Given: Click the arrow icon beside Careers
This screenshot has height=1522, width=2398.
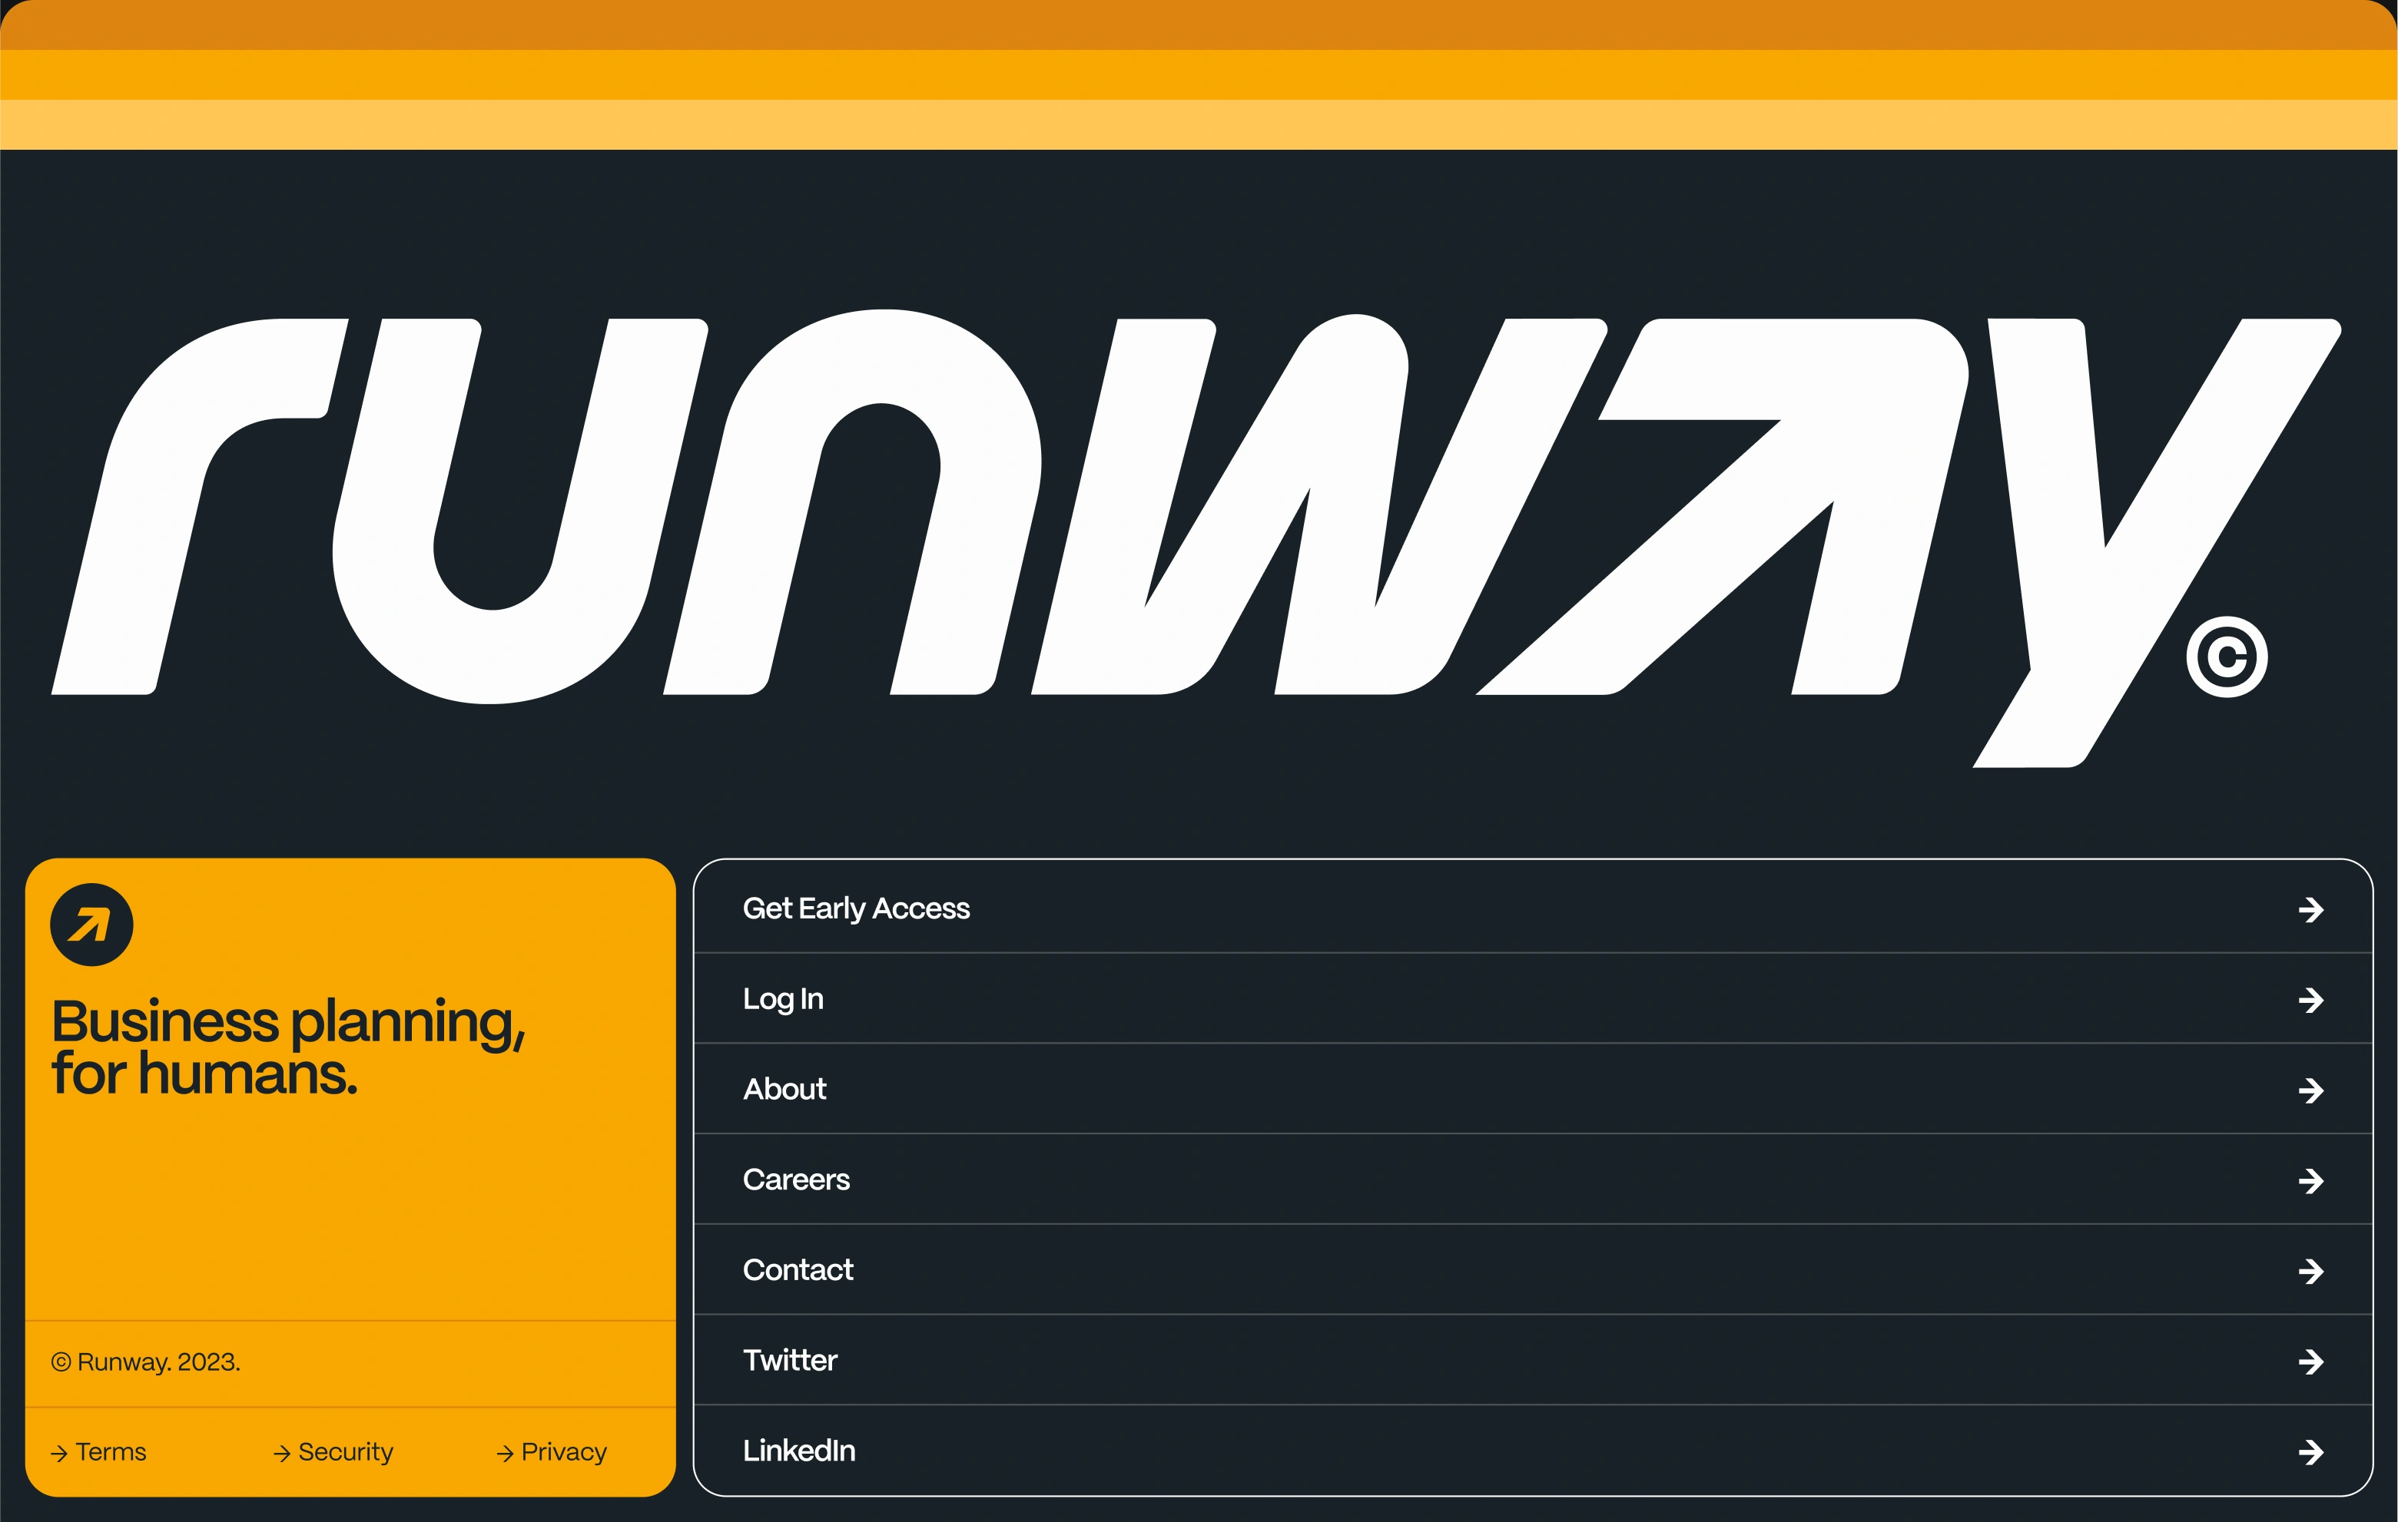Looking at the screenshot, I should click(2311, 1182).
